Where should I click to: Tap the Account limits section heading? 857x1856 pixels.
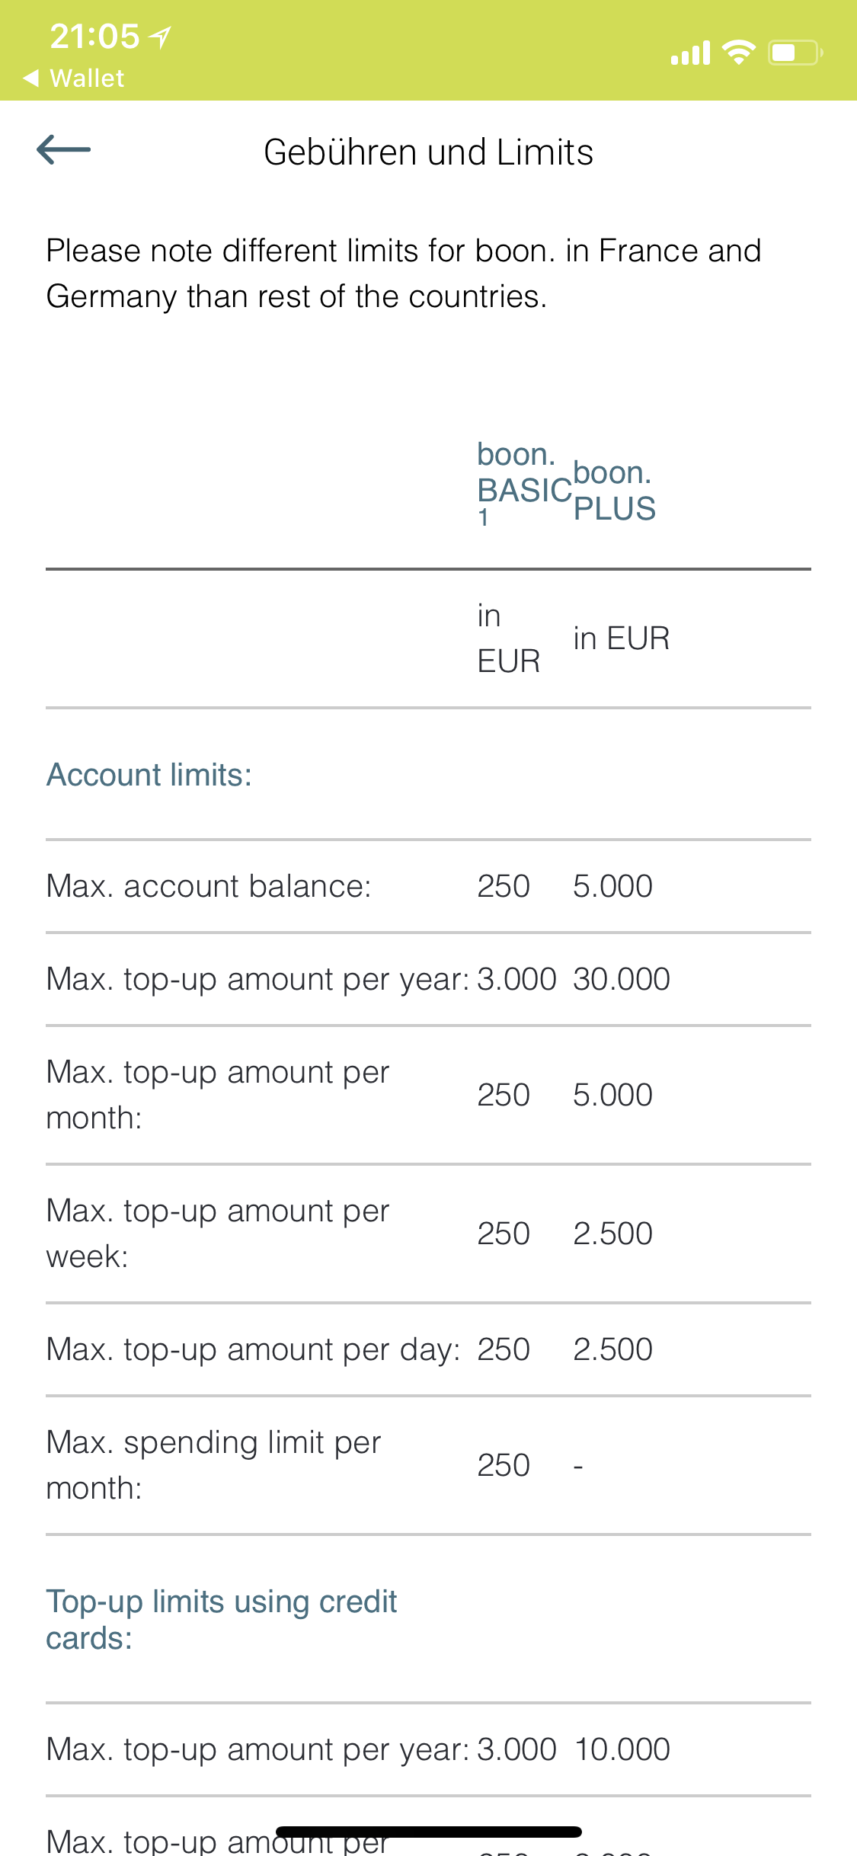[149, 775]
